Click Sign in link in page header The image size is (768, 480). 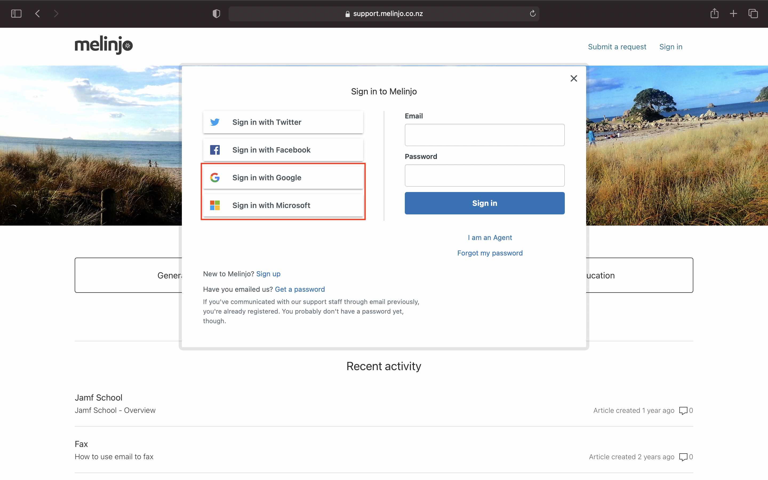671,47
